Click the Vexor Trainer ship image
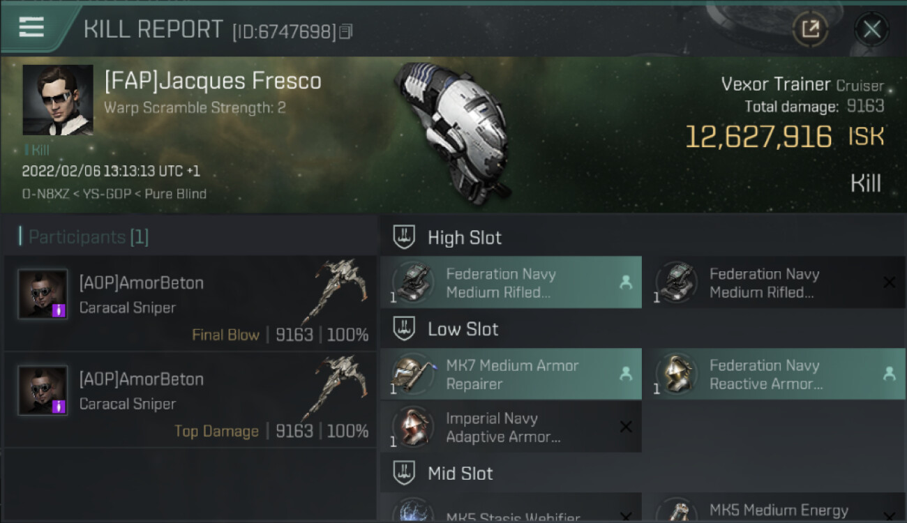This screenshot has width=907, height=523. tap(453, 132)
